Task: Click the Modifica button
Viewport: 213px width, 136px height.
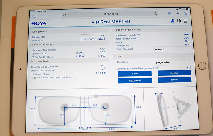Action: [174, 73]
